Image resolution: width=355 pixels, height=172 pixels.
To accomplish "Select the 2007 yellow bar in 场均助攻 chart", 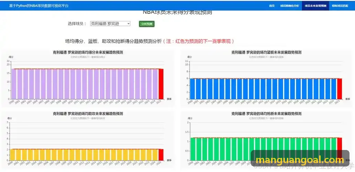I will click(54, 155).
